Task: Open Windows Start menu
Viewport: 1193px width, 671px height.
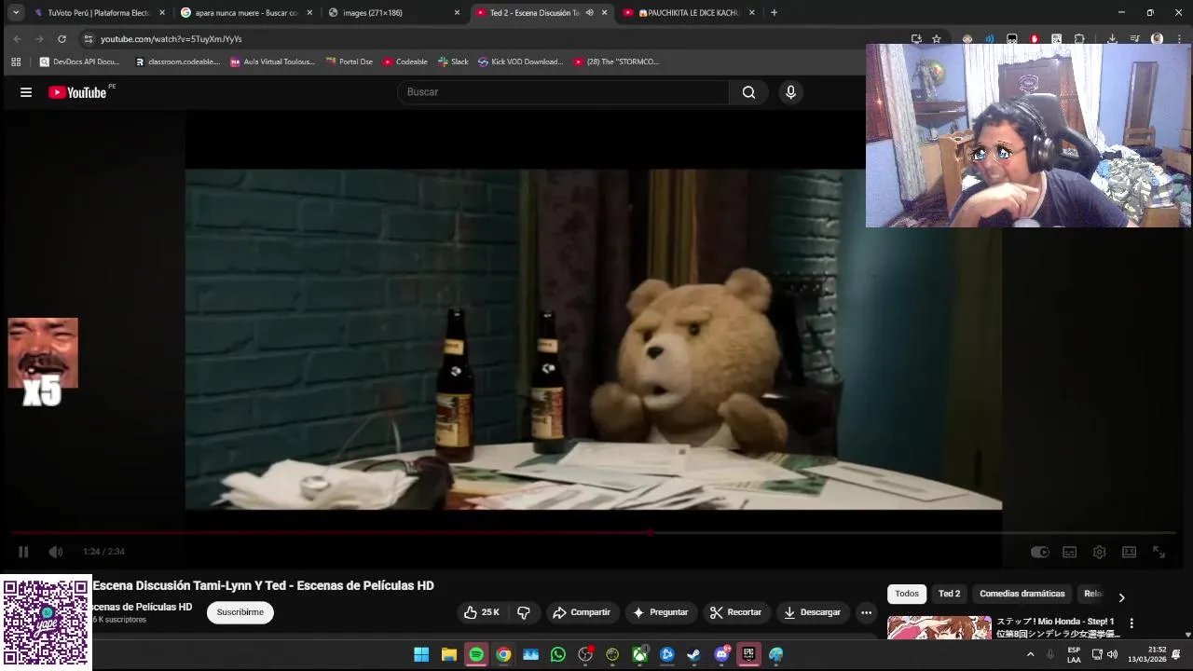Action: pyautogui.click(x=421, y=654)
